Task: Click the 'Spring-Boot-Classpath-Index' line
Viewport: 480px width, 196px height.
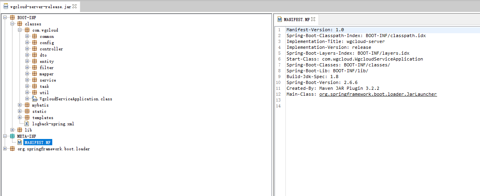Action: click(356, 36)
